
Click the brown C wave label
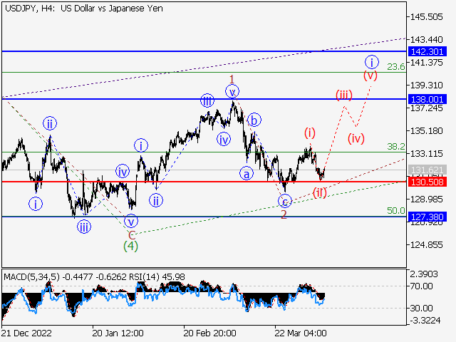point(132,235)
